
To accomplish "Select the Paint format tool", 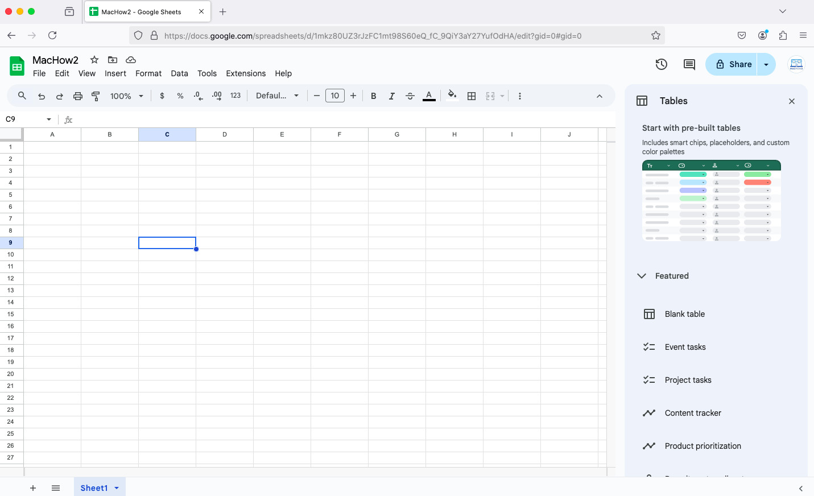I will click(96, 96).
